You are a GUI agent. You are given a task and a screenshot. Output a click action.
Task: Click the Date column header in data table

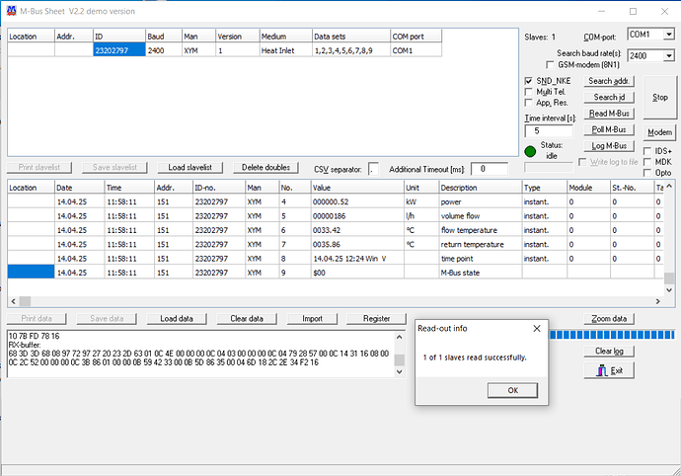(x=80, y=188)
